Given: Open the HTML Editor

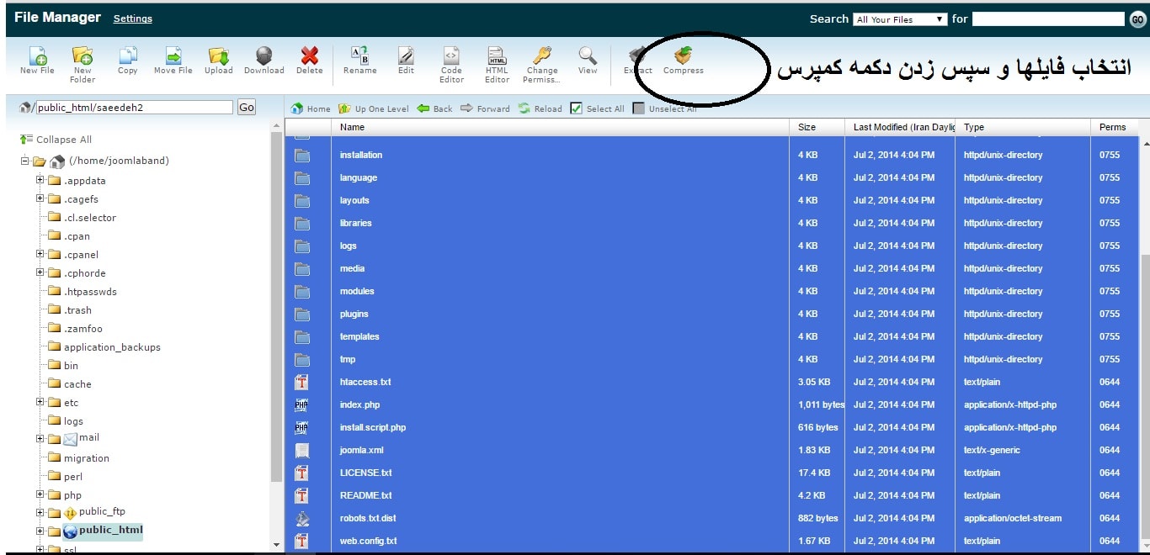Looking at the screenshot, I should coord(497,59).
